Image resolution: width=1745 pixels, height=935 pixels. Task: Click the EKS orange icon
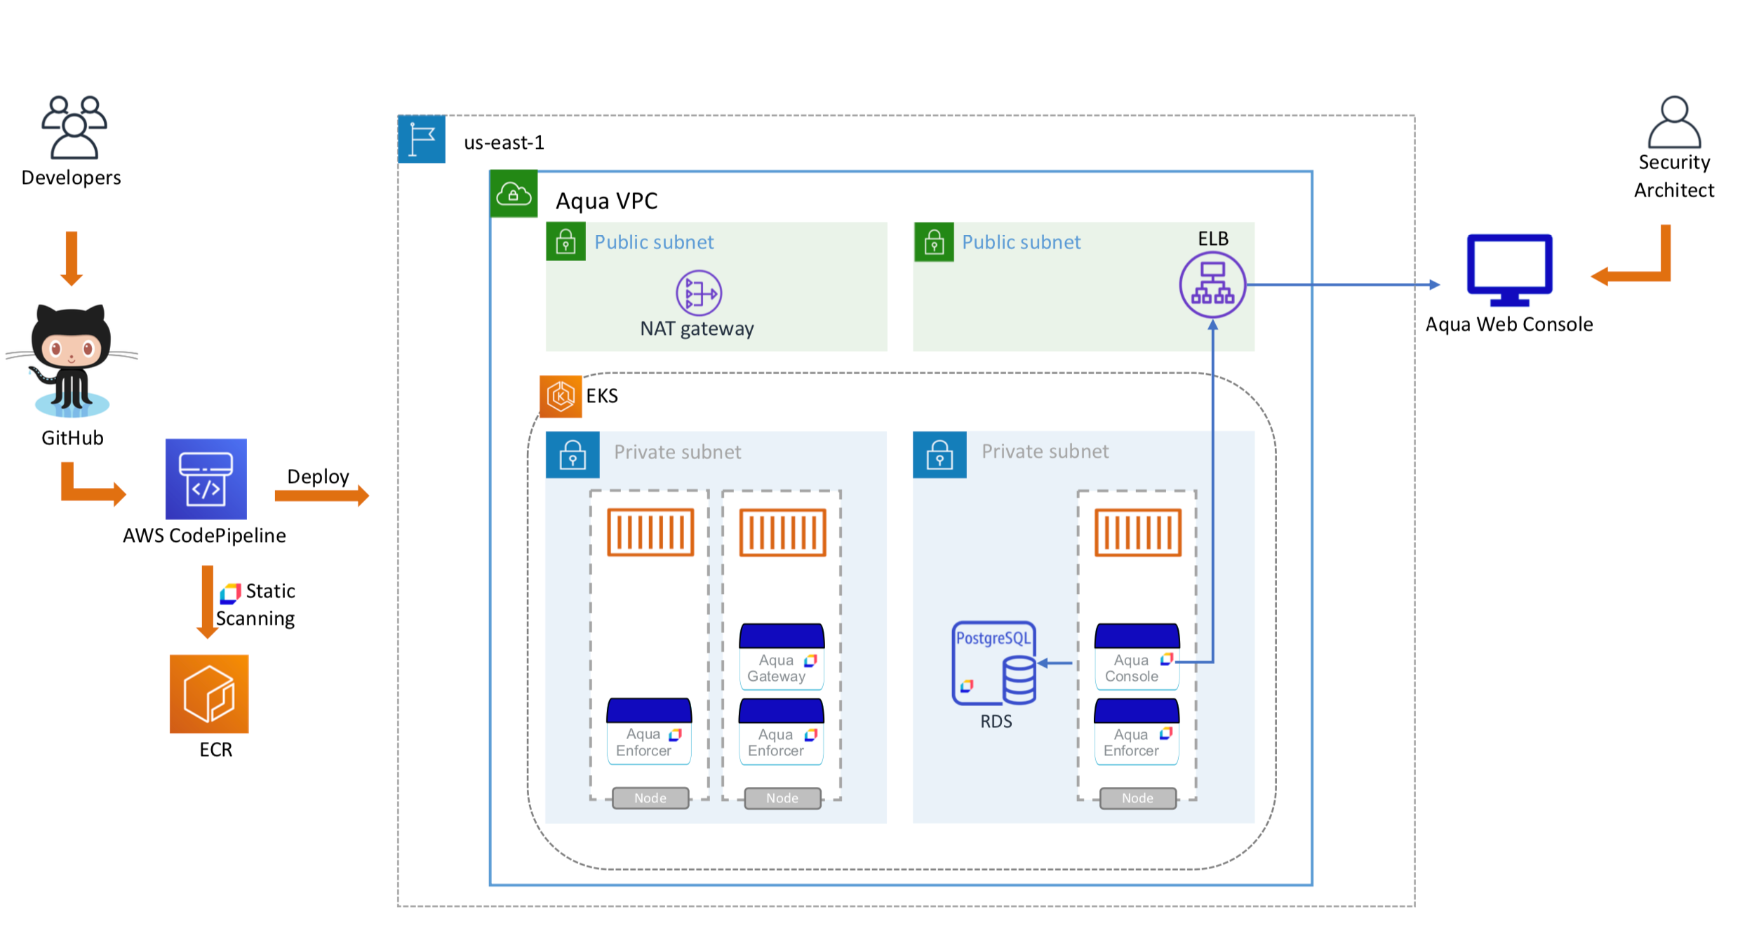click(x=561, y=396)
